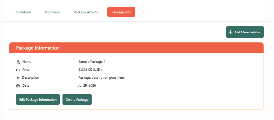Click the Add A New Invitation text
The height and width of the screenshot is (120, 274).
pyautogui.click(x=248, y=32)
